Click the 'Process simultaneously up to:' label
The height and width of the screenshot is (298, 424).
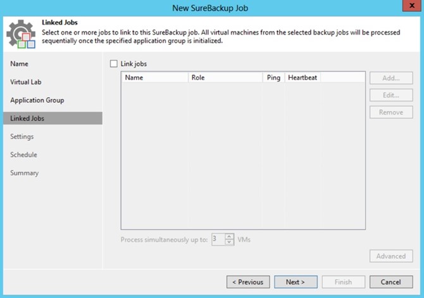164,240
